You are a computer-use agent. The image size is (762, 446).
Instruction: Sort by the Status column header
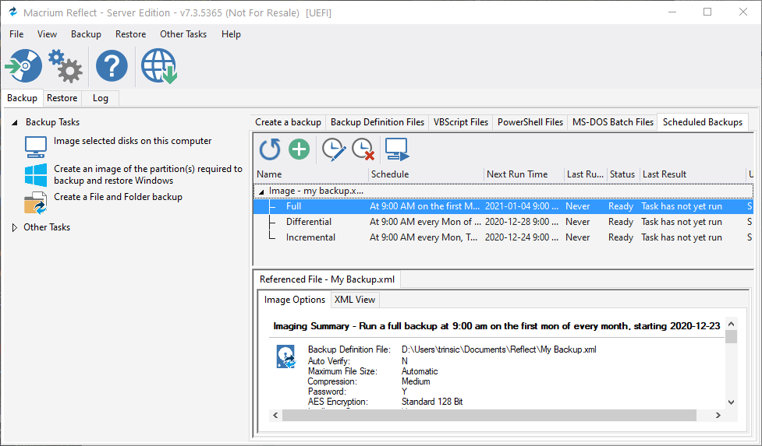(x=622, y=174)
